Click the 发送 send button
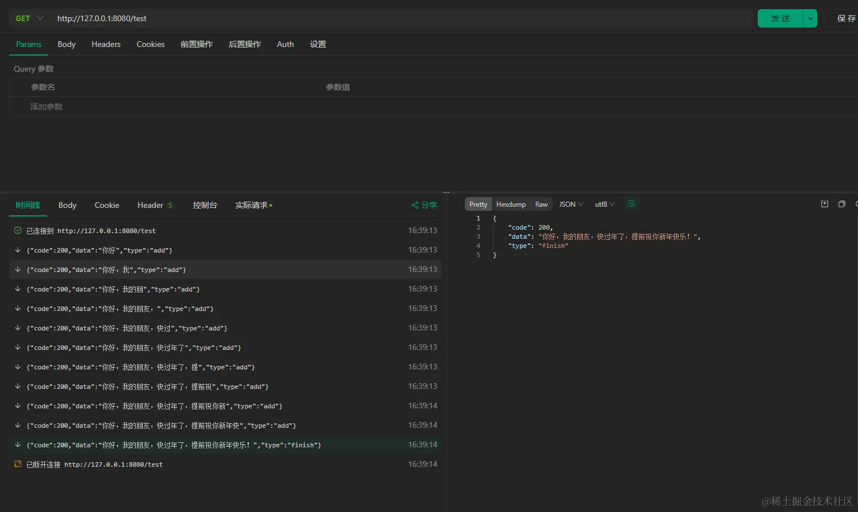 [x=779, y=18]
